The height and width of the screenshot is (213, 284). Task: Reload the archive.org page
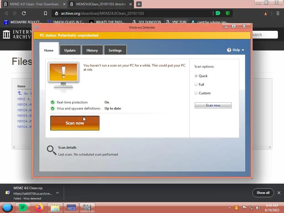click(24, 13)
